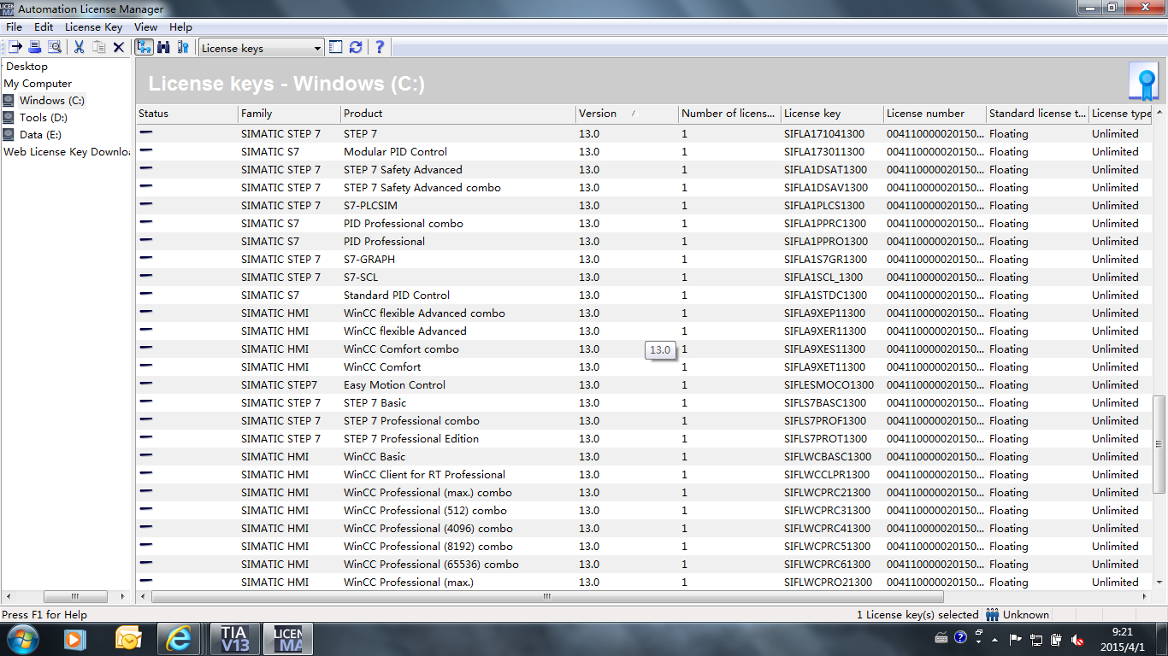Open the License keys view dropdown
Image resolution: width=1168 pixels, height=656 pixels.
tap(262, 48)
